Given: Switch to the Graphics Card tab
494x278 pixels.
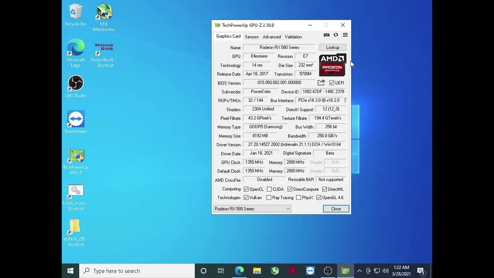Looking at the screenshot, I should click(228, 36).
